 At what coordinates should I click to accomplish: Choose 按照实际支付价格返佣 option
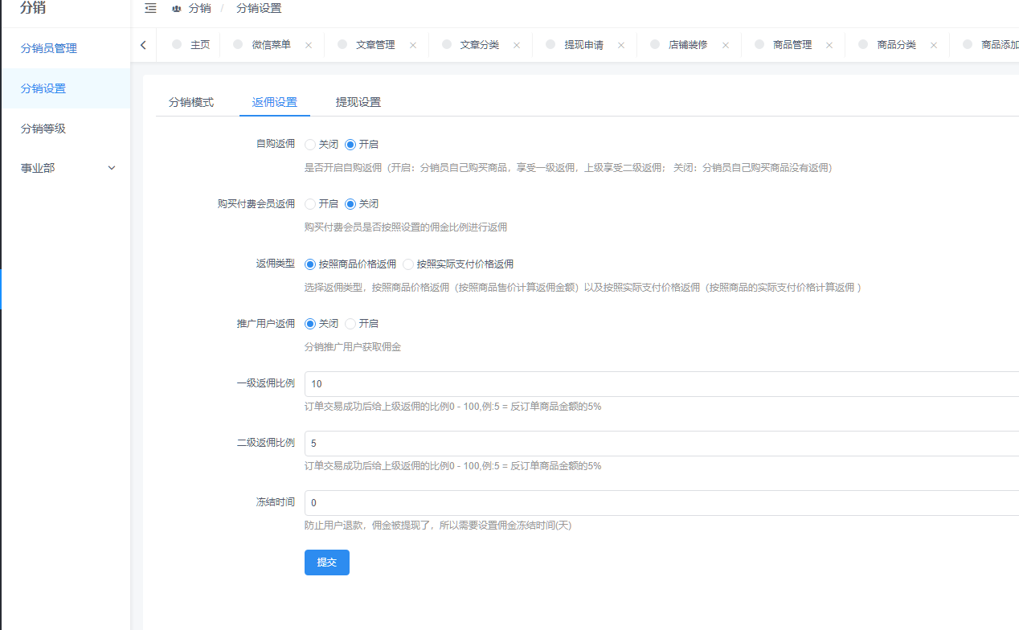(408, 264)
